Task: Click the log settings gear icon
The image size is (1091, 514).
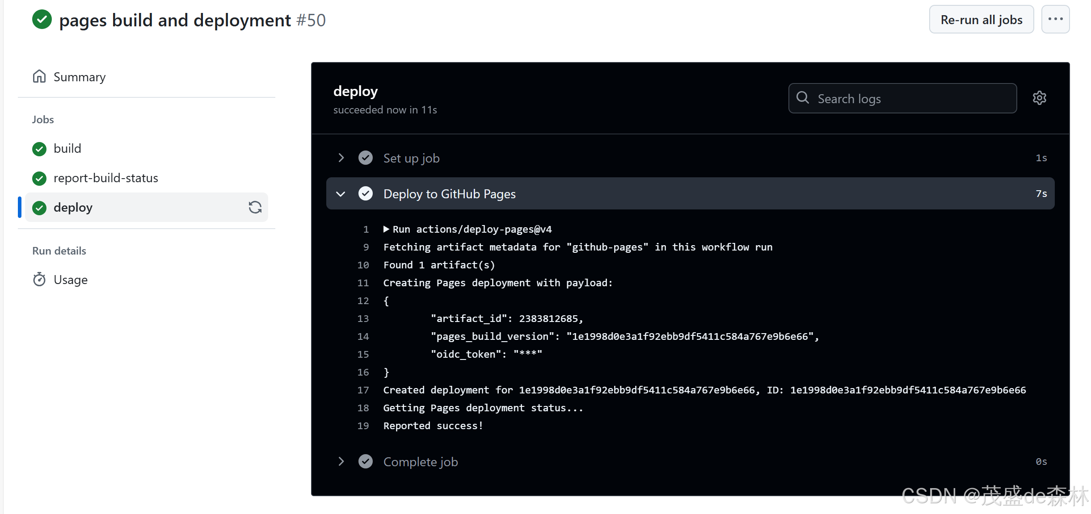Action: pos(1039,98)
